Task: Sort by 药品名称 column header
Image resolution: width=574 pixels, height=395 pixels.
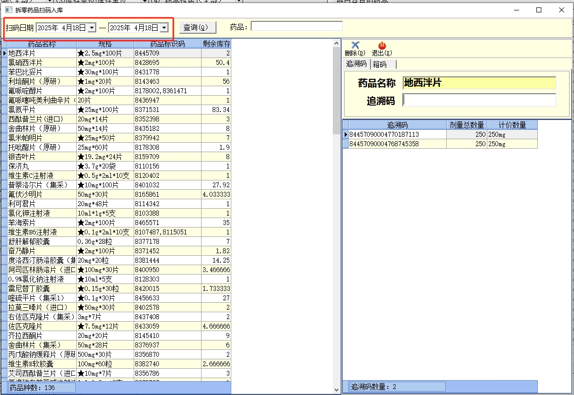Action: (x=42, y=44)
